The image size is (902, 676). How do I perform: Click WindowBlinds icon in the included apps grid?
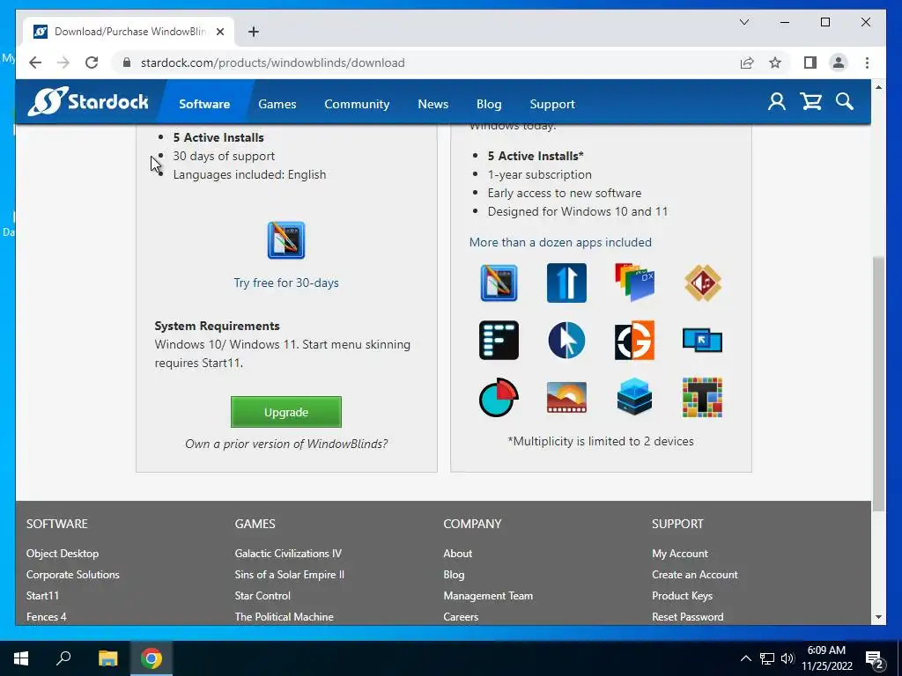click(499, 283)
